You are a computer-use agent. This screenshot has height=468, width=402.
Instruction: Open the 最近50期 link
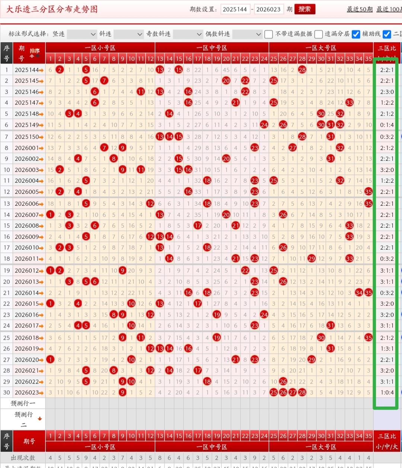(x=360, y=9)
